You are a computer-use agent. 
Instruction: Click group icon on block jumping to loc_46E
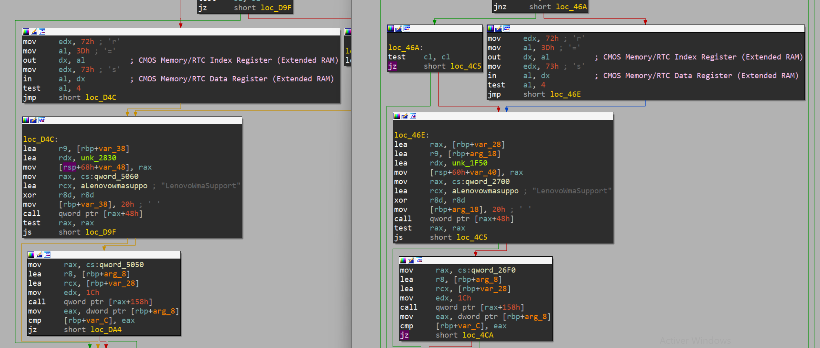tap(507, 29)
